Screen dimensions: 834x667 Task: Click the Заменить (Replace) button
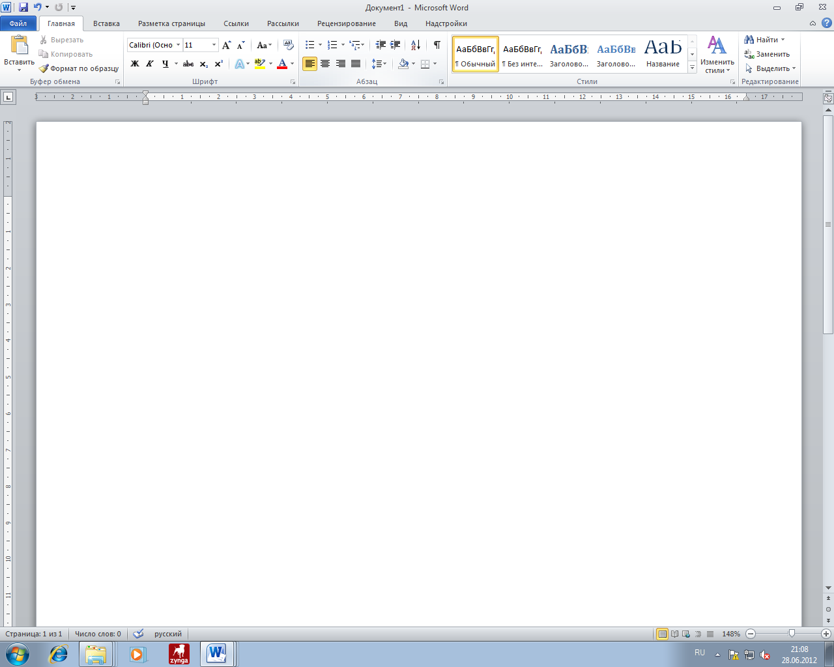pos(767,54)
